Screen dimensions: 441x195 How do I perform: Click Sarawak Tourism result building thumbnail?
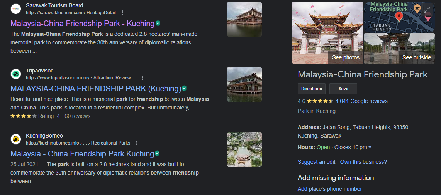pos(244,19)
